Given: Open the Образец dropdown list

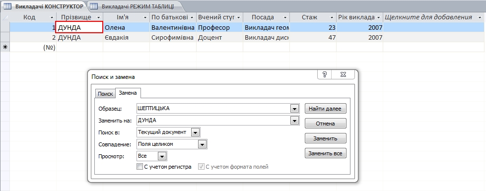Looking at the screenshot, I should click(294, 109).
